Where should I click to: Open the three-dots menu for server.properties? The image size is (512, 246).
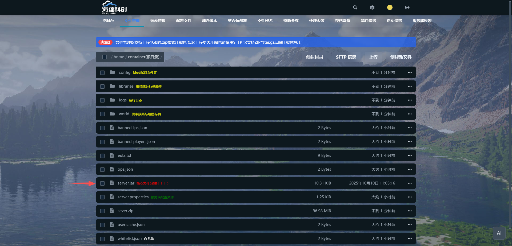click(410, 197)
